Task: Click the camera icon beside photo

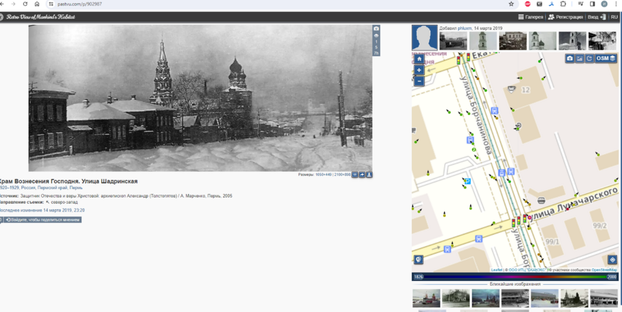Action: tap(376, 29)
